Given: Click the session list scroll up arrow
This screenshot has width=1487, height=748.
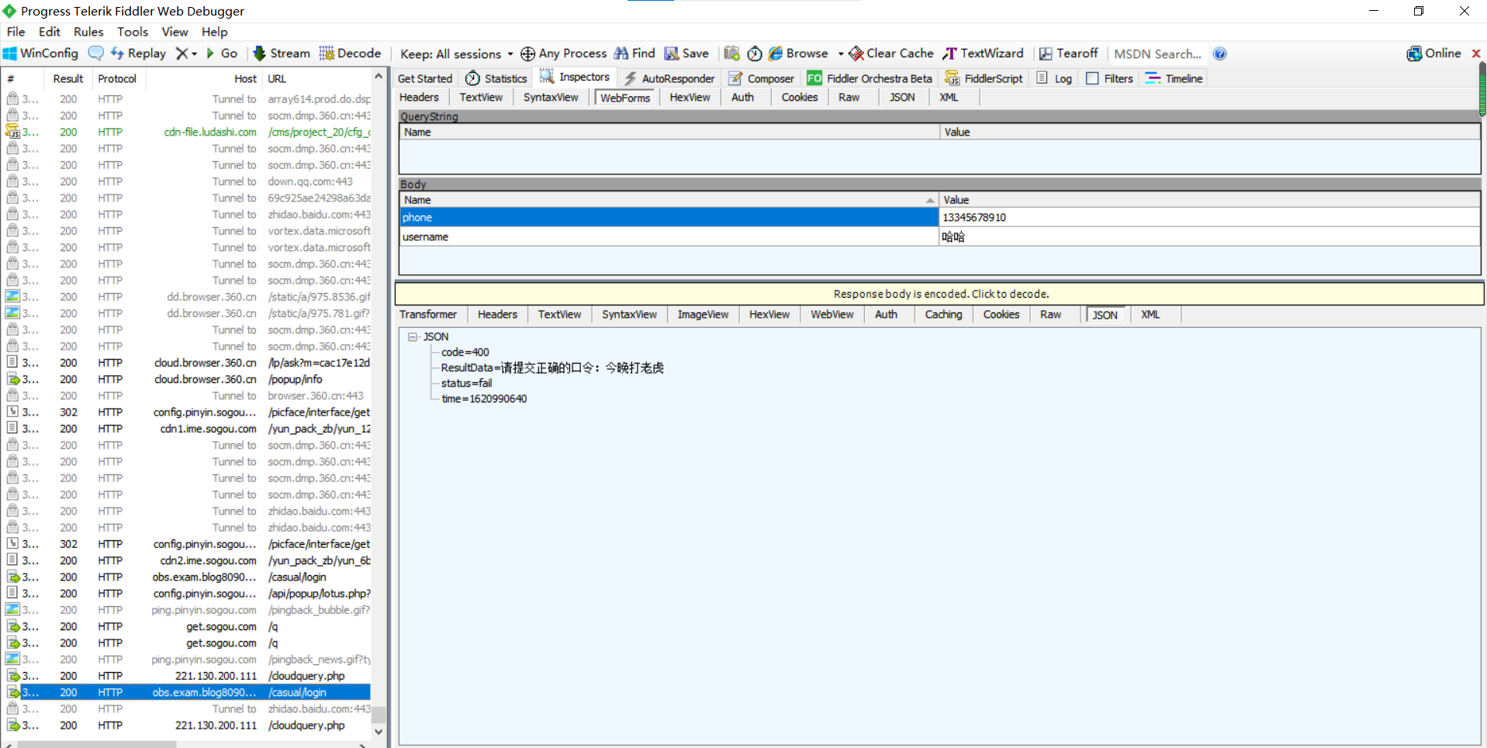Looking at the screenshot, I should (379, 77).
